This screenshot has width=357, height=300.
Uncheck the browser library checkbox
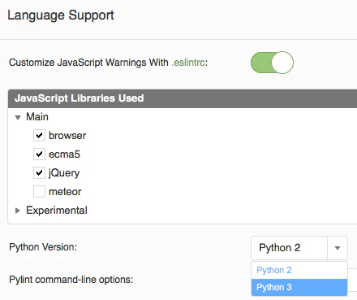(x=39, y=135)
